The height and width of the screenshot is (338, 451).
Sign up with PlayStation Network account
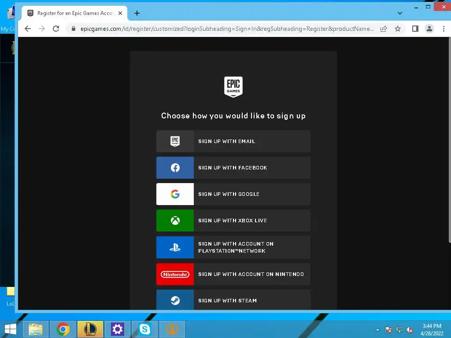tap(233, 247)
